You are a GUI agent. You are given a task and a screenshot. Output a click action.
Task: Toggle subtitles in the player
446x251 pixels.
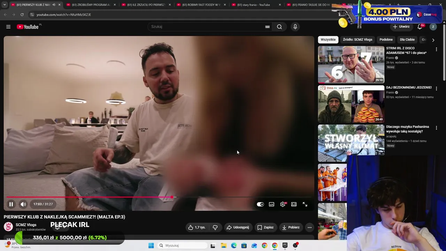[271, 204]
